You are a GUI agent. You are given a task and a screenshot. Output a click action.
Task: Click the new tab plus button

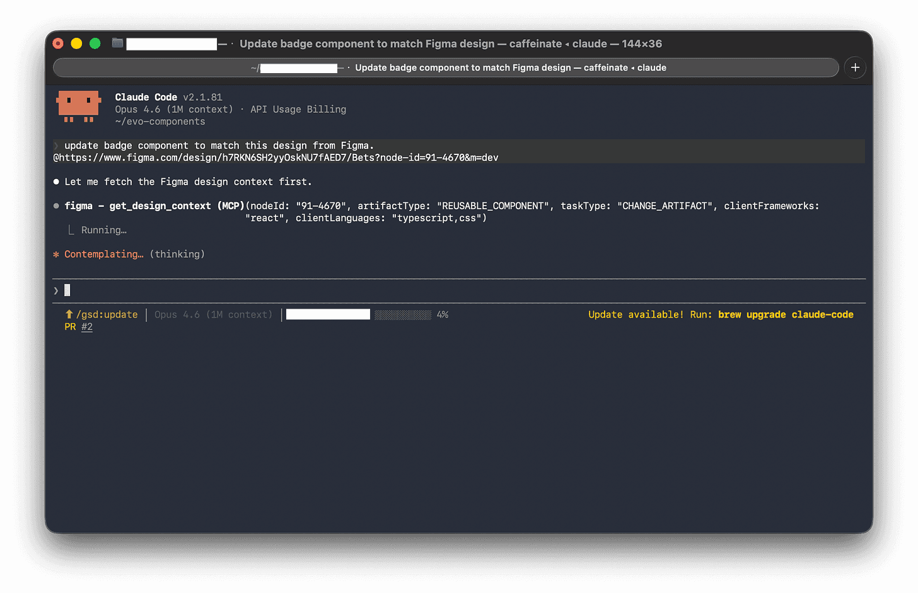point(855,67)
